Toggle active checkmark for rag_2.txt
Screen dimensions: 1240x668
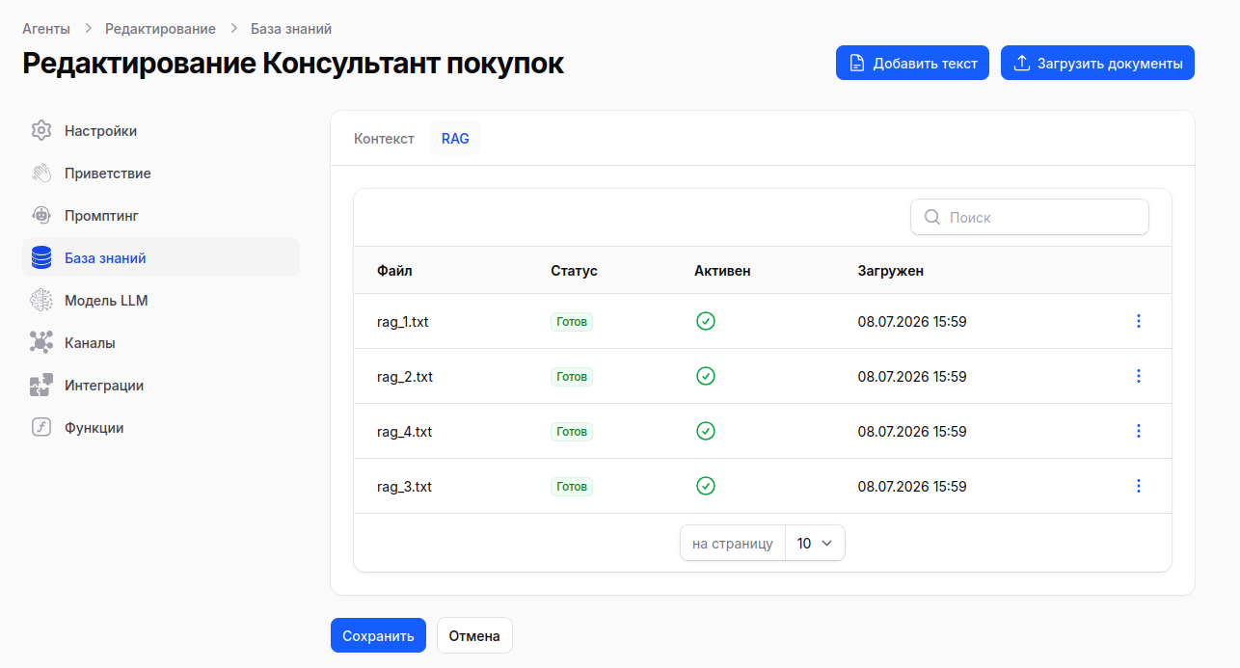click(x=706, y=376)
